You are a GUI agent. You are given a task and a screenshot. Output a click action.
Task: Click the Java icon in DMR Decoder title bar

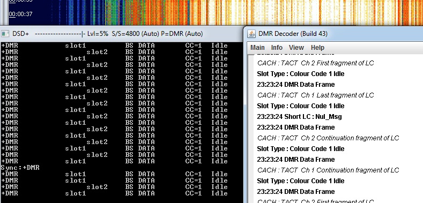(x=251, y=34)
